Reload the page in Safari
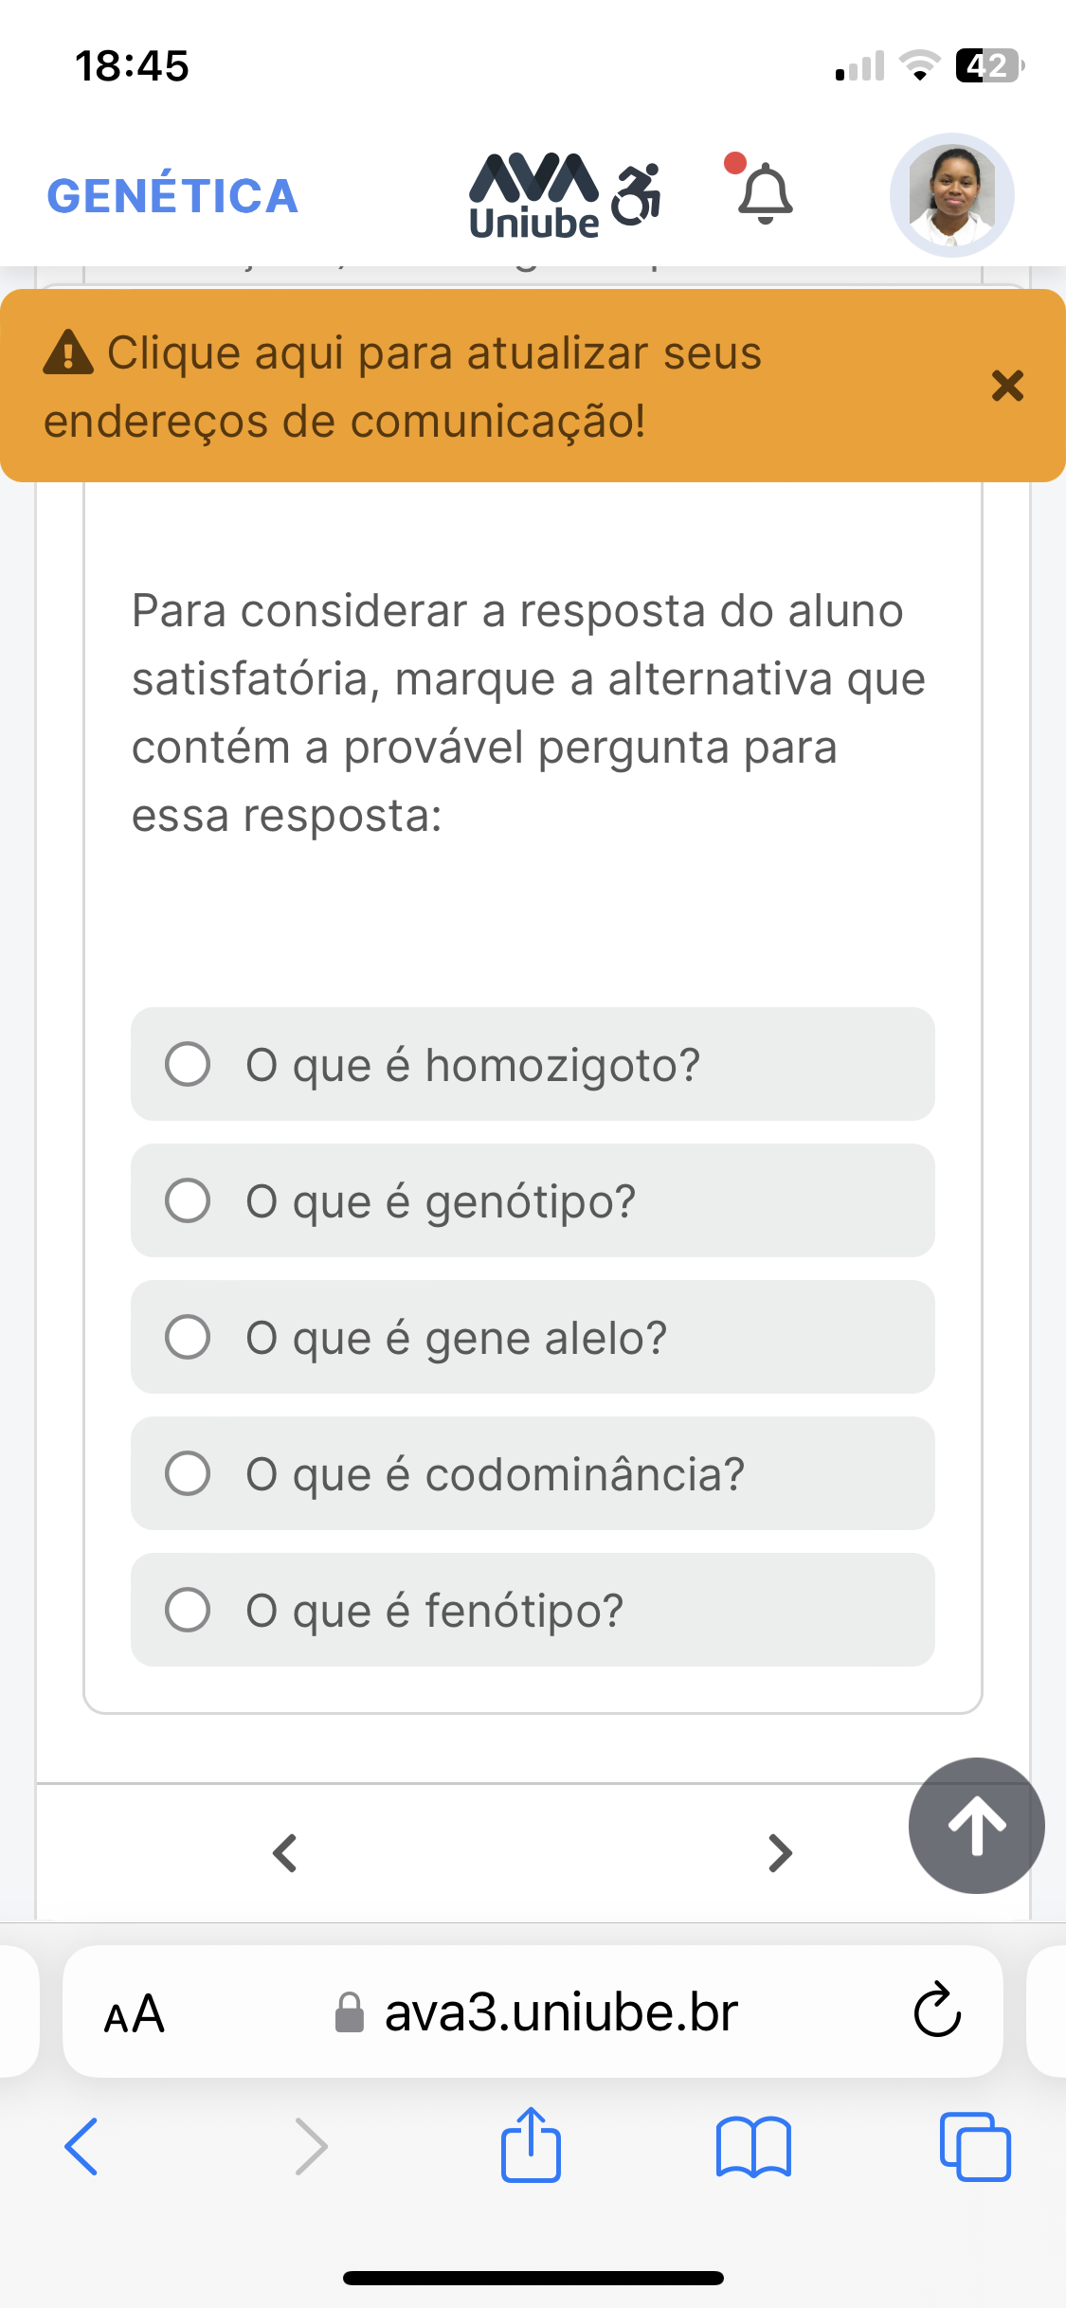The width and height of the screenshot is (1066, 2308). point(937,2010)
